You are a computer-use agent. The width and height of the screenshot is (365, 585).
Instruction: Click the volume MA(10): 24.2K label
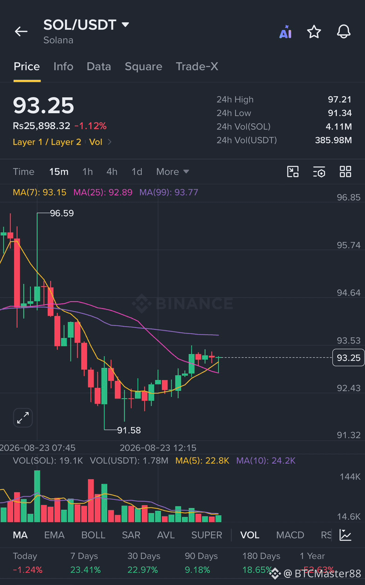266,461
